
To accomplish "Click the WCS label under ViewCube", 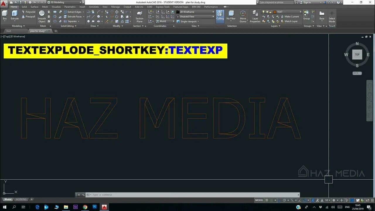I will (357, 73).
